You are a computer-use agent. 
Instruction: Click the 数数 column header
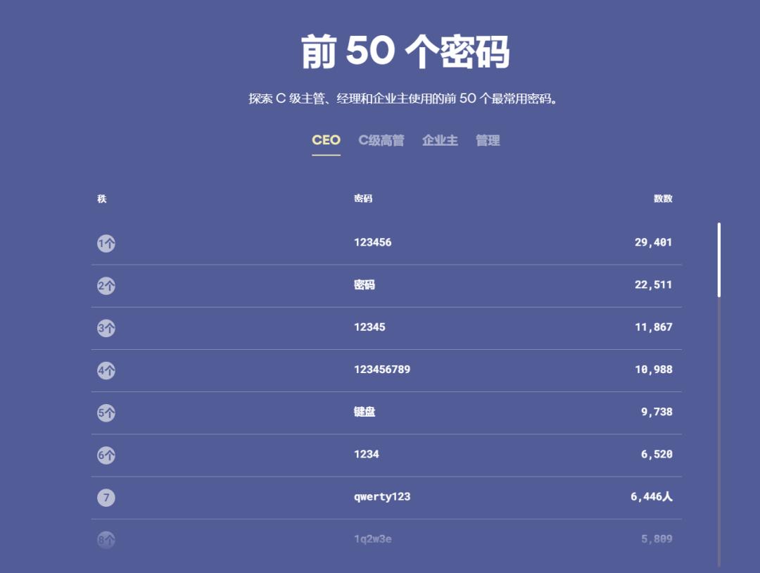pos(662,199)
